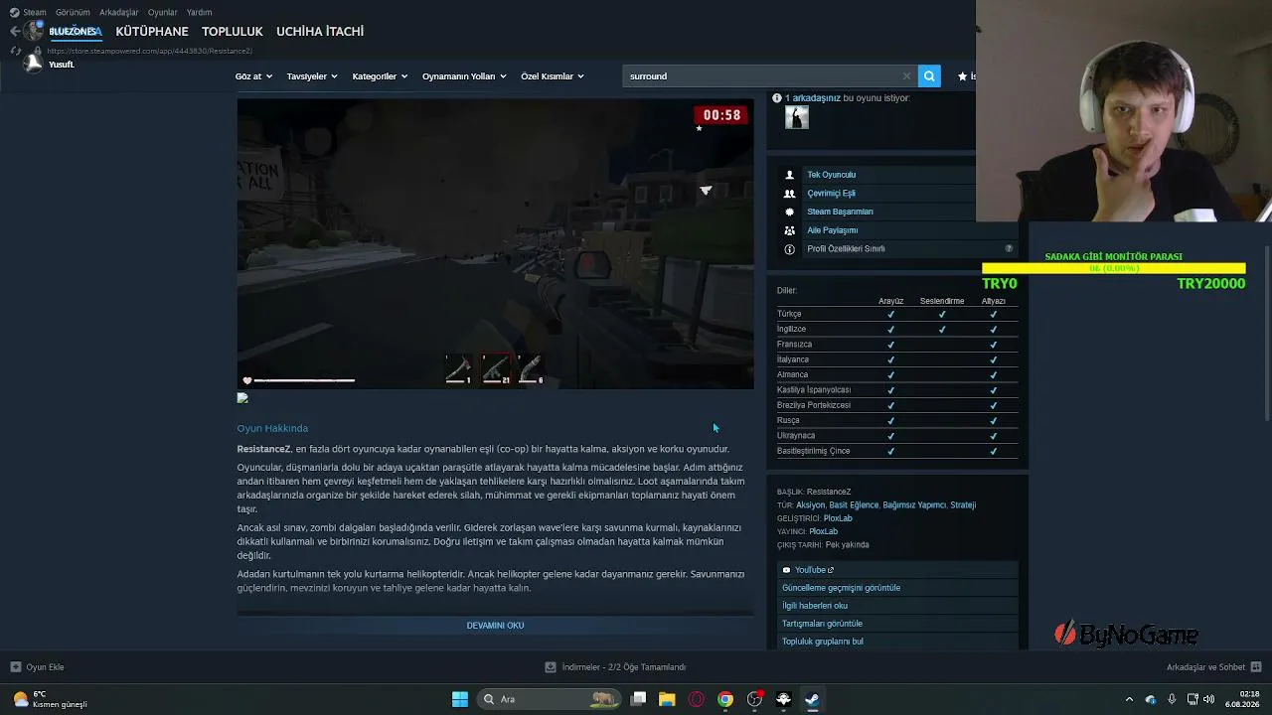Click the Windows taskbar search box
This screenshot has height=715, width=1272.
coord(549,699)
